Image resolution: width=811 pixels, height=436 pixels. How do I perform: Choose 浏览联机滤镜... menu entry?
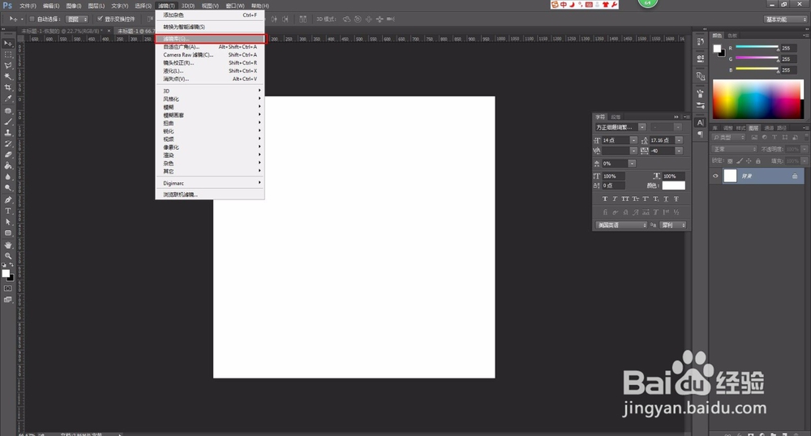210,194
